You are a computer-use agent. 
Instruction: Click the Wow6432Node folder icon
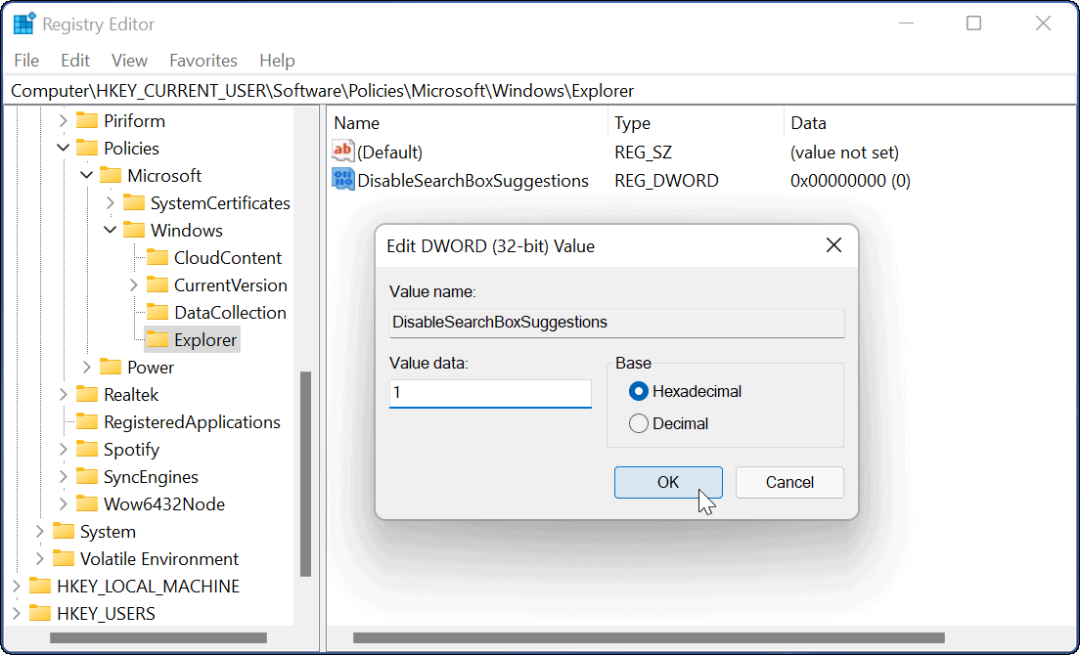click(88, 503)
